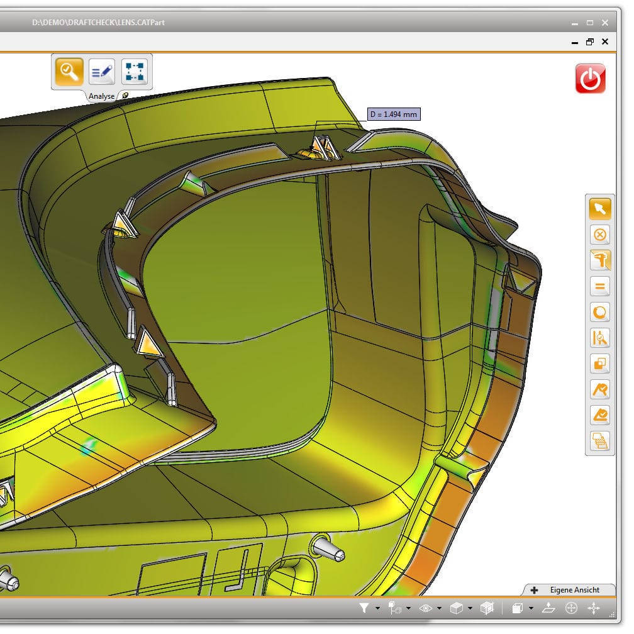
Task: Click the D = 1.494 mm measurement label
Action: [393, 114]
